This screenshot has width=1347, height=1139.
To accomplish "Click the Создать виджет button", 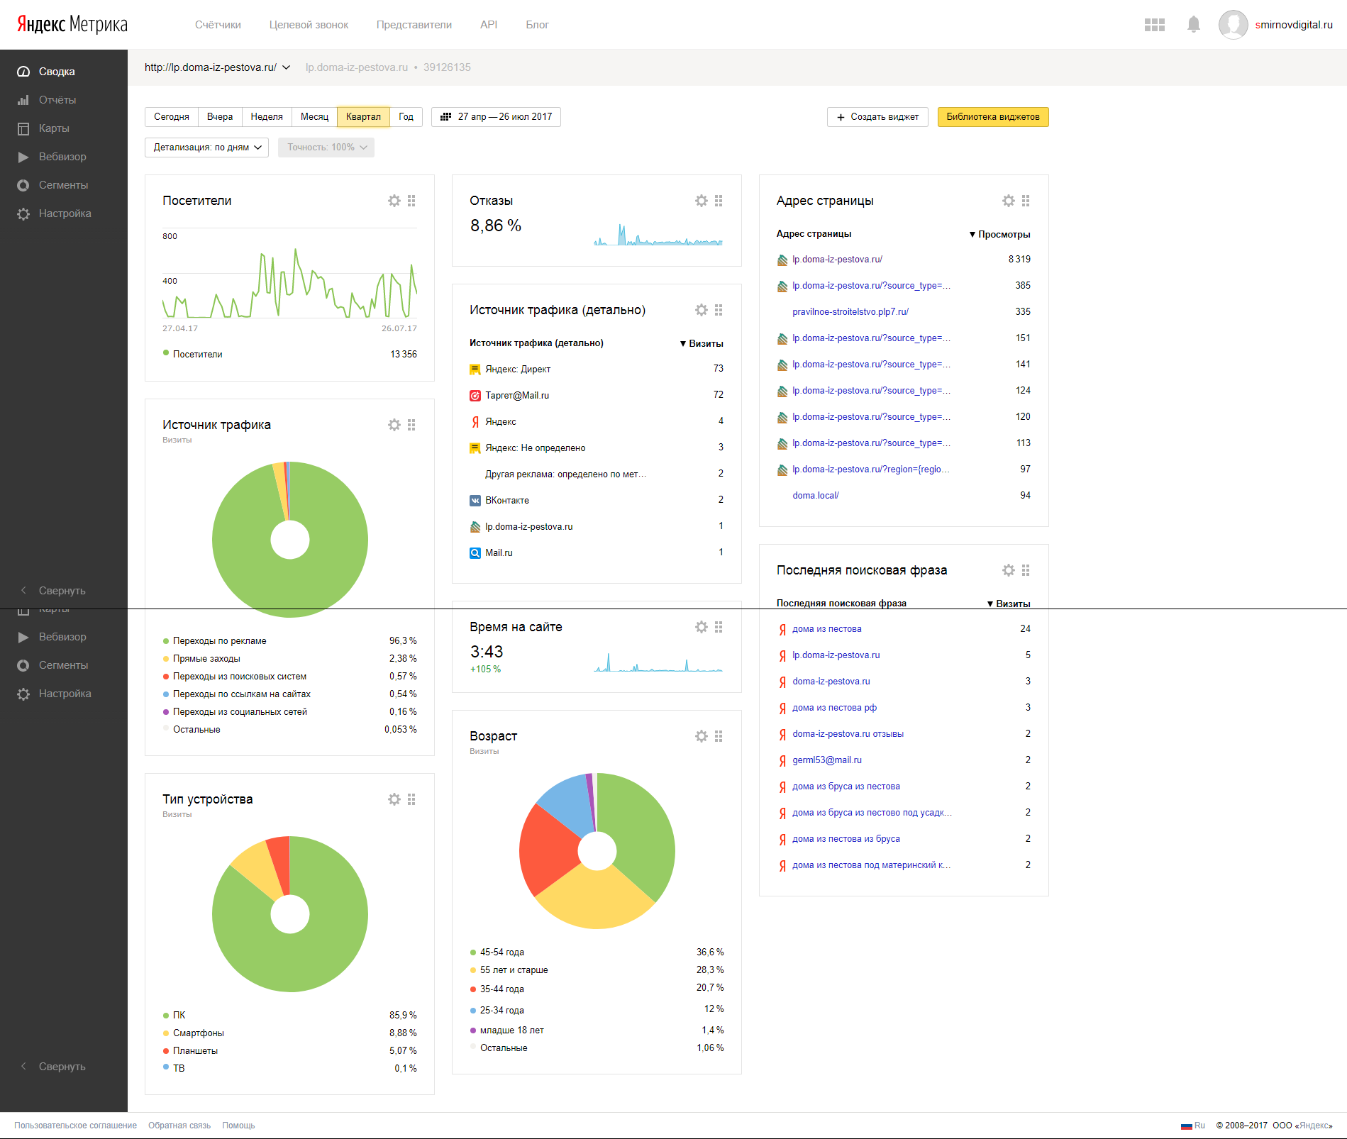I will [x=877, y=117].
